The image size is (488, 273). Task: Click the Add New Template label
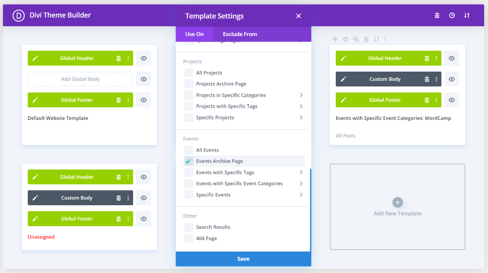pyautogui.click(x=397, y=214)
